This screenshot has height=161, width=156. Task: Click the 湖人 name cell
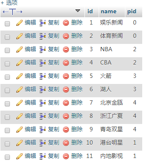pos(106,89)
